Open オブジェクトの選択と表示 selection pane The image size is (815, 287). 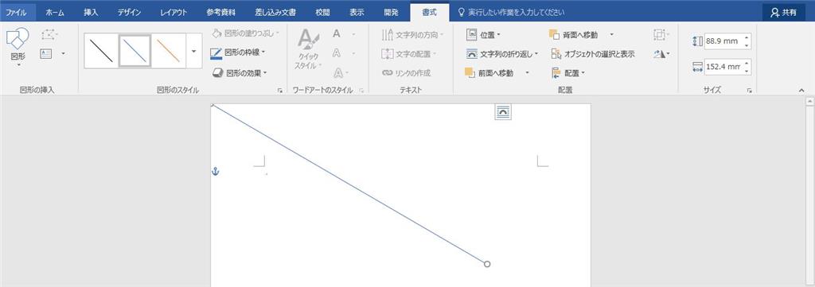pyautogui.click(x=593, y=54)
